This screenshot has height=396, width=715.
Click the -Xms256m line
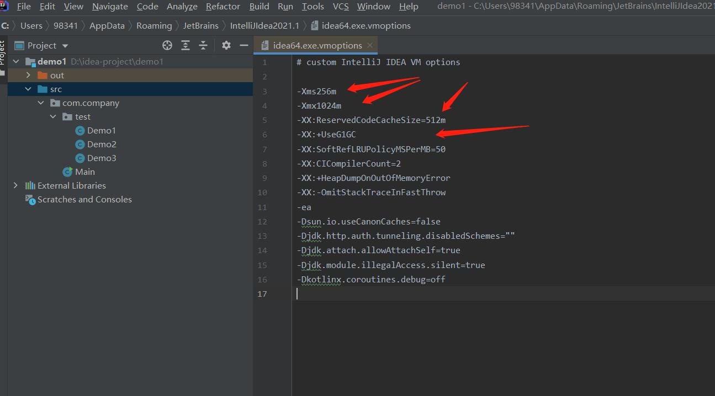(x=316, y=92)
